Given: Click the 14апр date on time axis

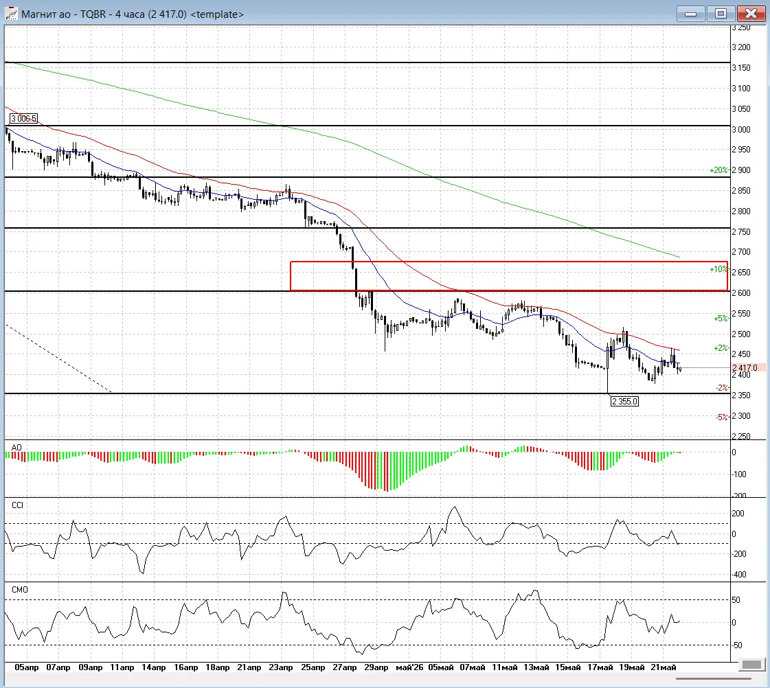Looking at the screenshot, I should [154, 667].
